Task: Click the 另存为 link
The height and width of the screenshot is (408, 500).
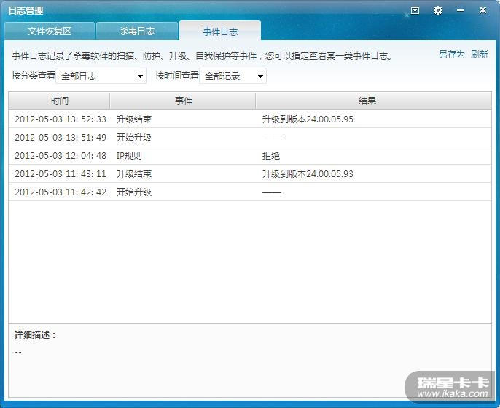Action: (x=451, y=55)
